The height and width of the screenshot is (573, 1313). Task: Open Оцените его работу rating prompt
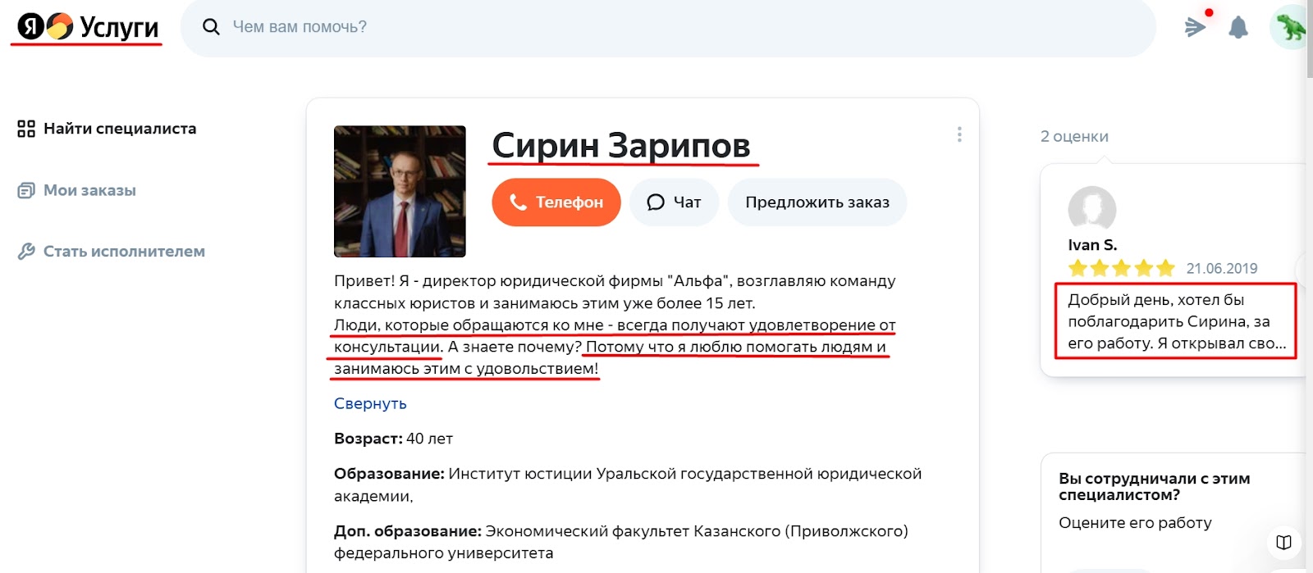[x=1136, y=522]
